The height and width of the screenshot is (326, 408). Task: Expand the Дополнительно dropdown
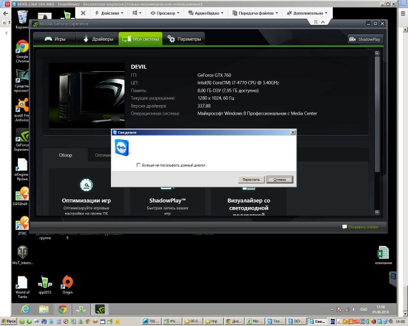307,13
